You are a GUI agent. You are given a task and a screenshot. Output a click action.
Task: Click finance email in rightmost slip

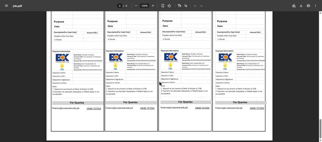coord(229,108)
